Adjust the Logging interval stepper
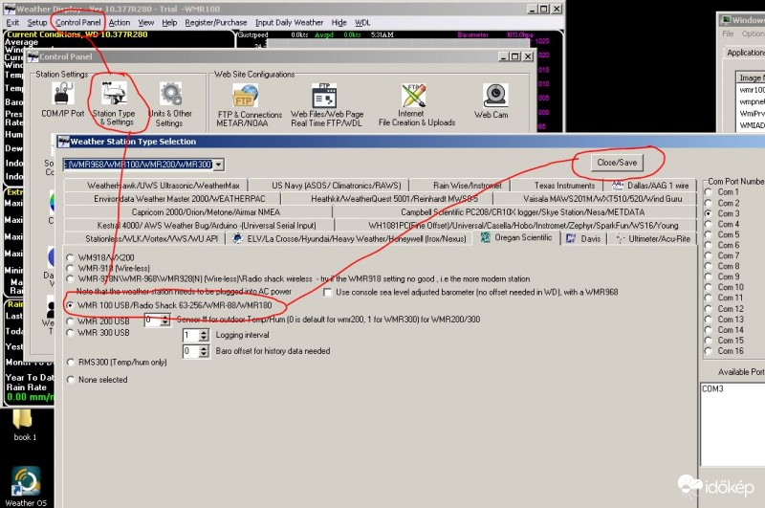 (x=204, y=335)
